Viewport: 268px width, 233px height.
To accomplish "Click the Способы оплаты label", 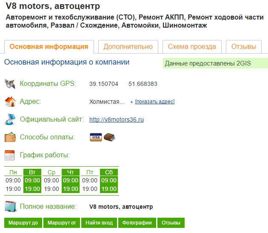I will (x=47, y=137).
